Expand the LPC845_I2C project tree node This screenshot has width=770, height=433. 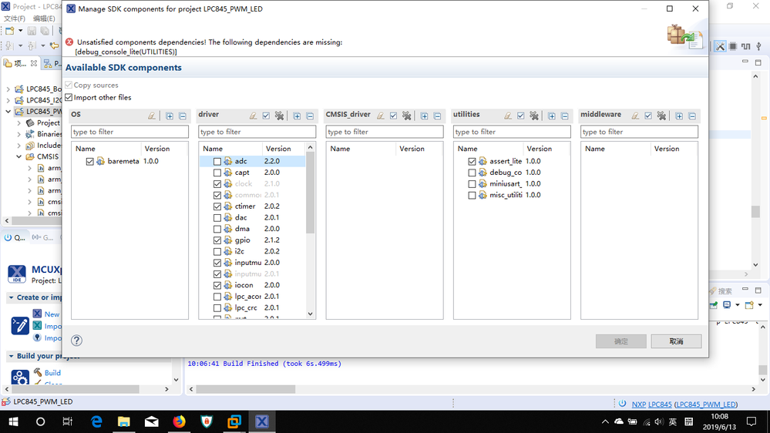pos(8,100)
